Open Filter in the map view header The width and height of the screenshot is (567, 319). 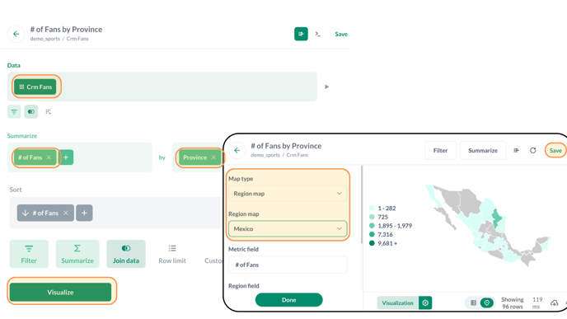pos(440,151)
